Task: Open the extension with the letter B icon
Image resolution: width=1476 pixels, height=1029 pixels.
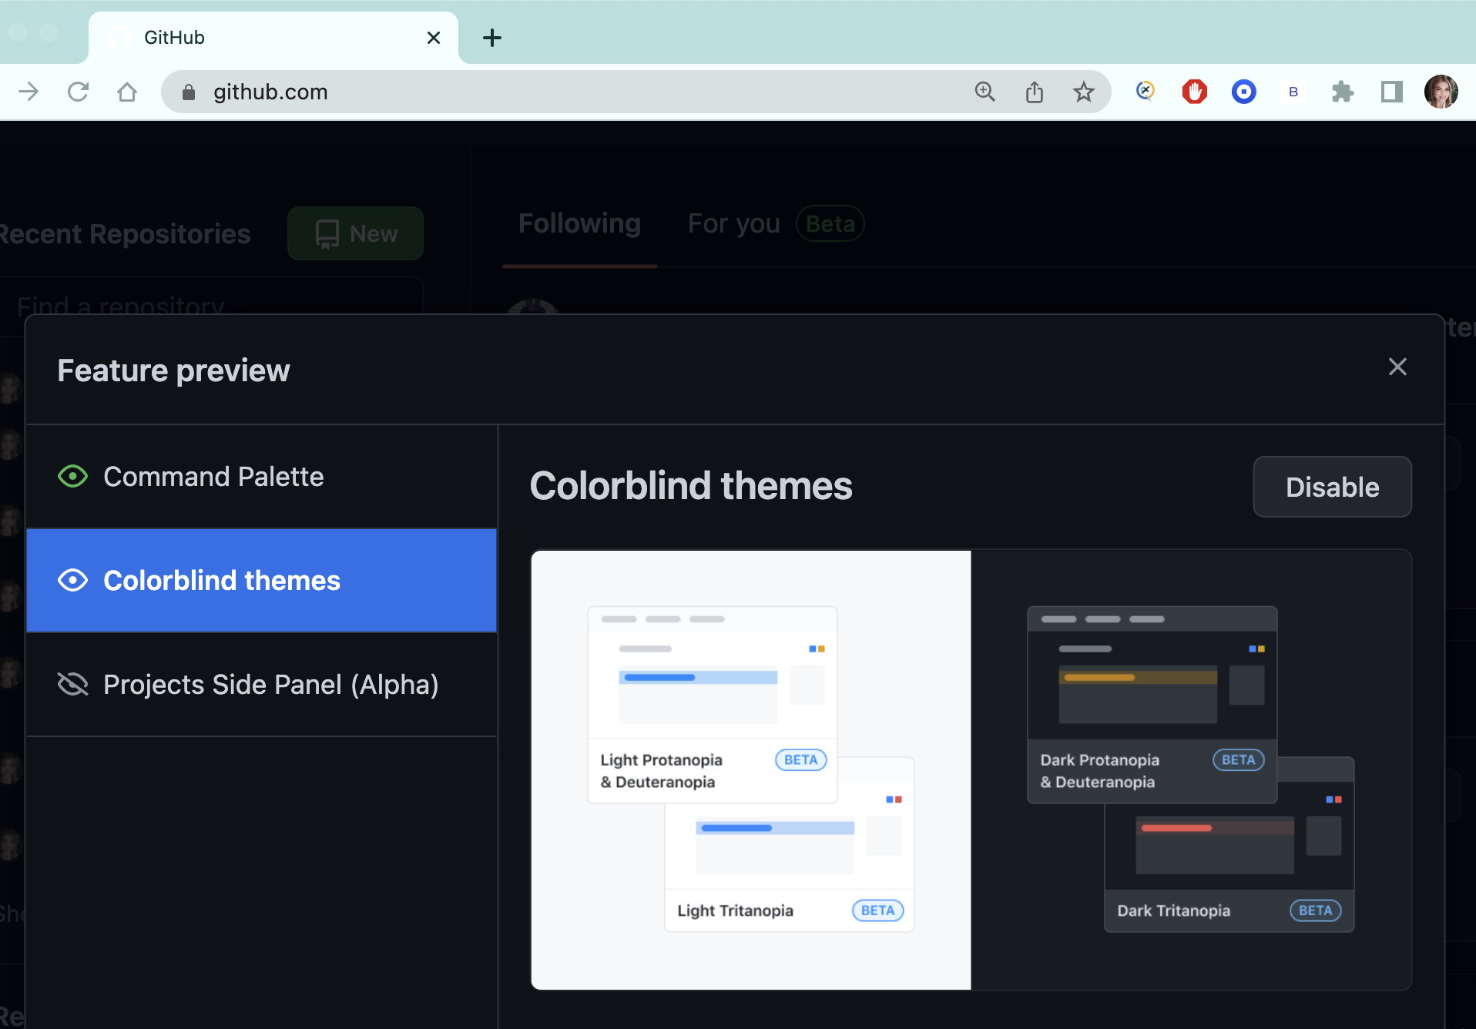Action: 1293,92
